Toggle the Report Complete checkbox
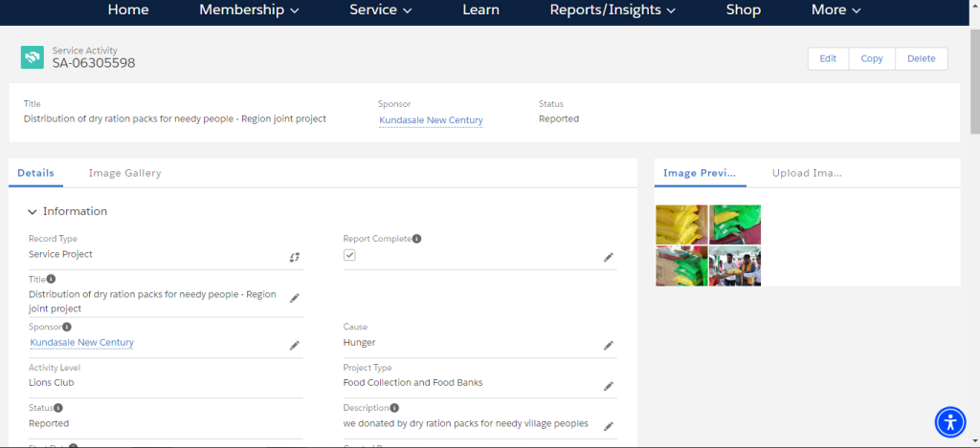 coord(349,255)
